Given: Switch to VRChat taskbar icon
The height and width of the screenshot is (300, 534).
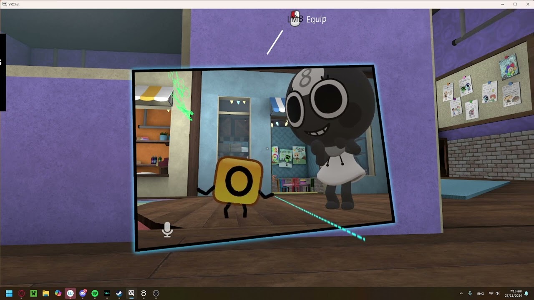Looking at the screenshot, I should point(131,293).
